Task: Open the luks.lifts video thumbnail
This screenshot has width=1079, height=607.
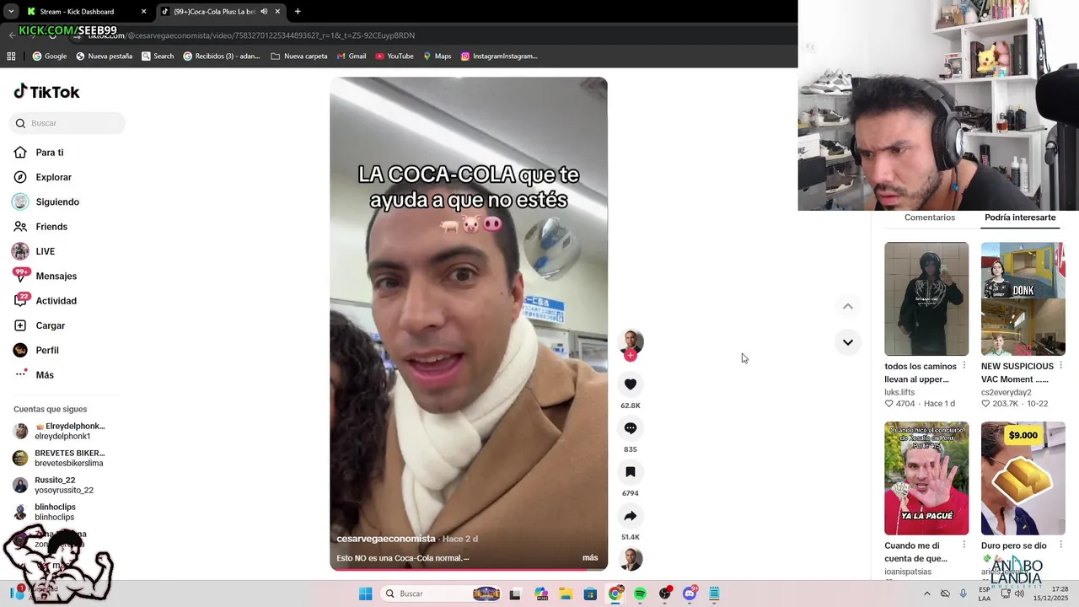Action: 926,298
